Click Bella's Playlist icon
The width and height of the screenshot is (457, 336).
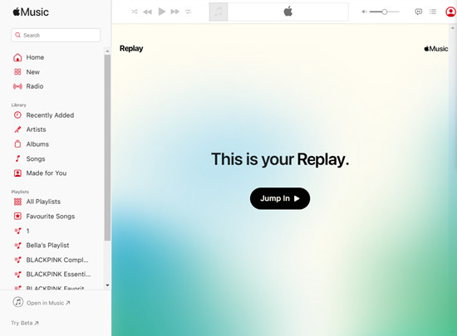click(17, 246)
